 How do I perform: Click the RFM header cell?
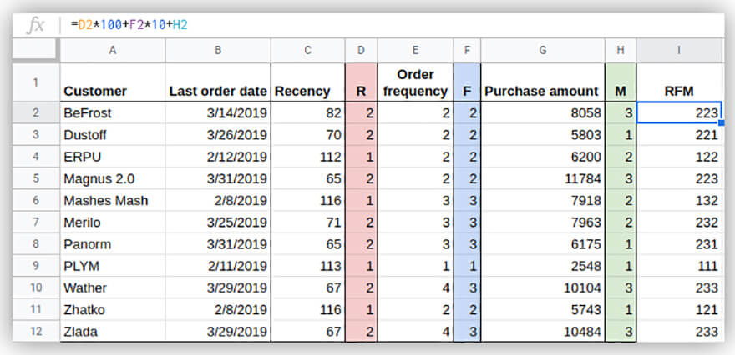tap(678, 91)
